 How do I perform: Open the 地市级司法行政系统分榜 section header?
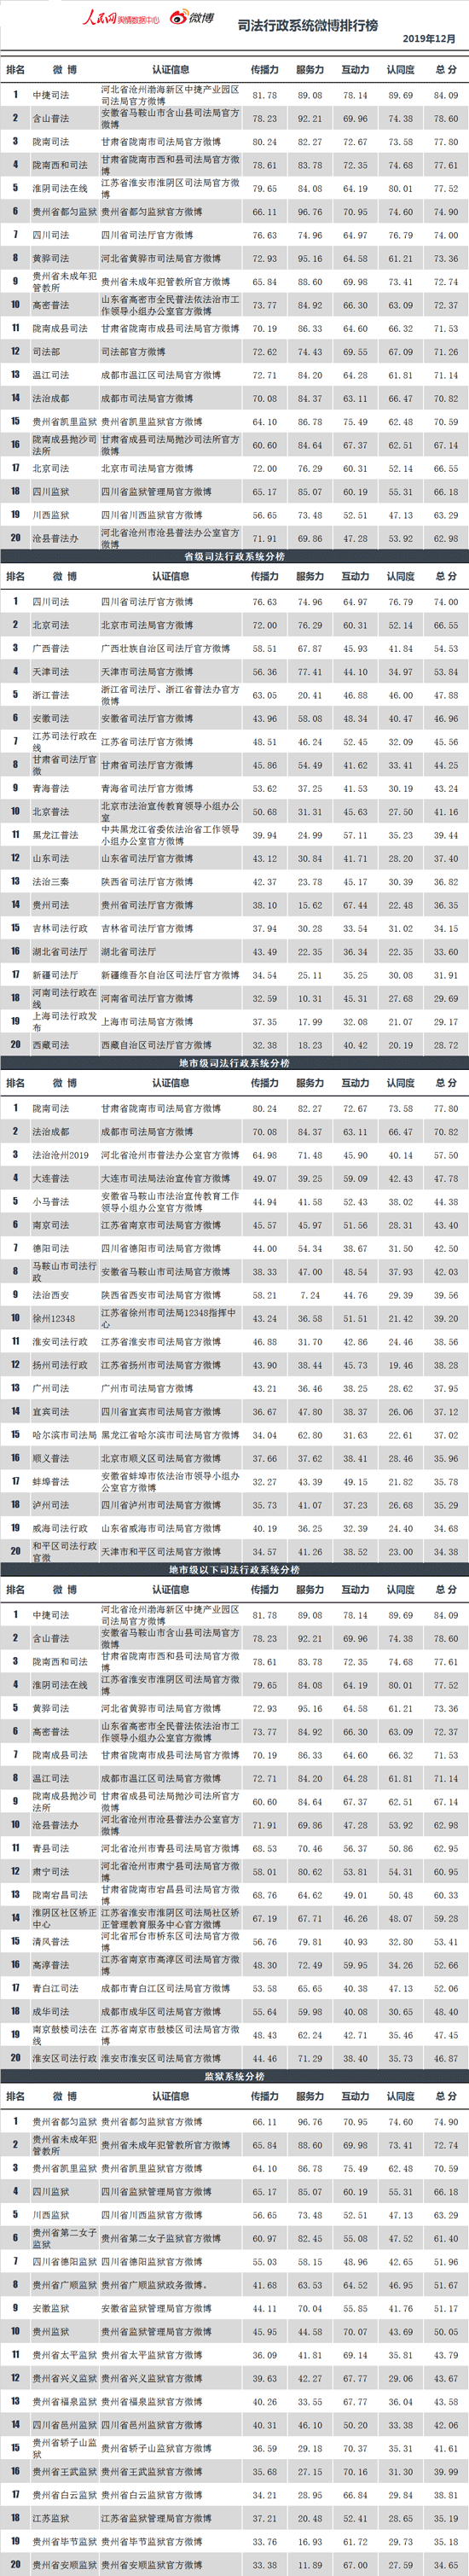(x=234, y=1063)
